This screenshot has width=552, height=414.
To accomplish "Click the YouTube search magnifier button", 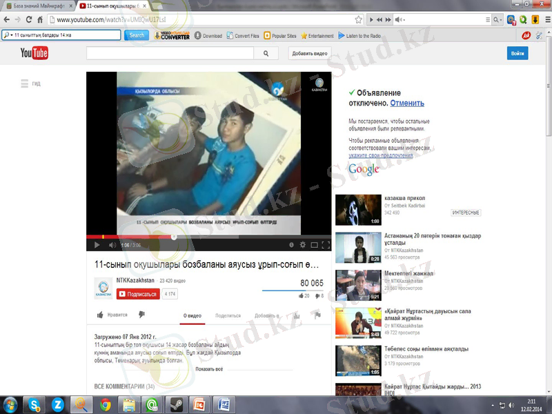I will pyautogui.click(x=265, y=53).
